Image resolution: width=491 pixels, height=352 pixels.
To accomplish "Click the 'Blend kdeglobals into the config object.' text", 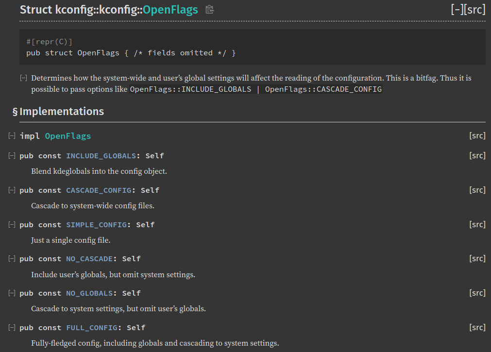I will pos(99,171).
